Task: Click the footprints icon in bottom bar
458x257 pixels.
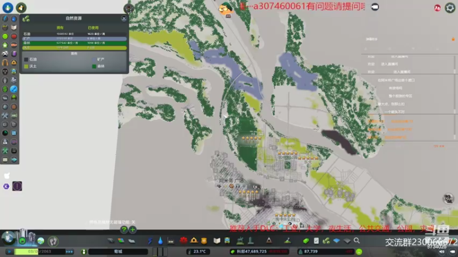Action: pyautogui.click(x=53, y=241)
